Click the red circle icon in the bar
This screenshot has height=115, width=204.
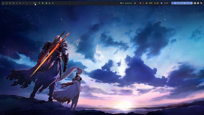point(140,3)
